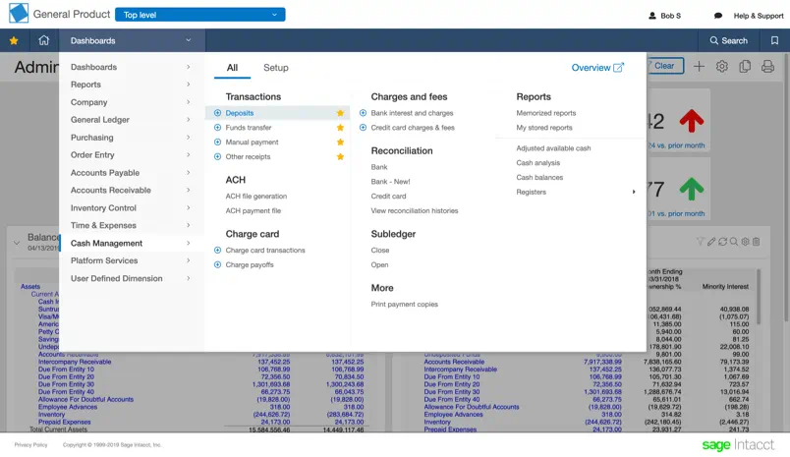The width and height of the screenshot is (790, 457).
Task: Open the Home icon in navigation bar
Action: click(43, 40)
